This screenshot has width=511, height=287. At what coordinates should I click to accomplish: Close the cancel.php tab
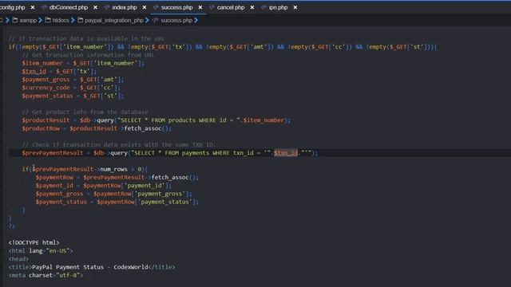point(252,7)
